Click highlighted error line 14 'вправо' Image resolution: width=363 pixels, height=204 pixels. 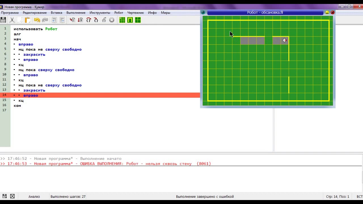[x=100, y=95]
